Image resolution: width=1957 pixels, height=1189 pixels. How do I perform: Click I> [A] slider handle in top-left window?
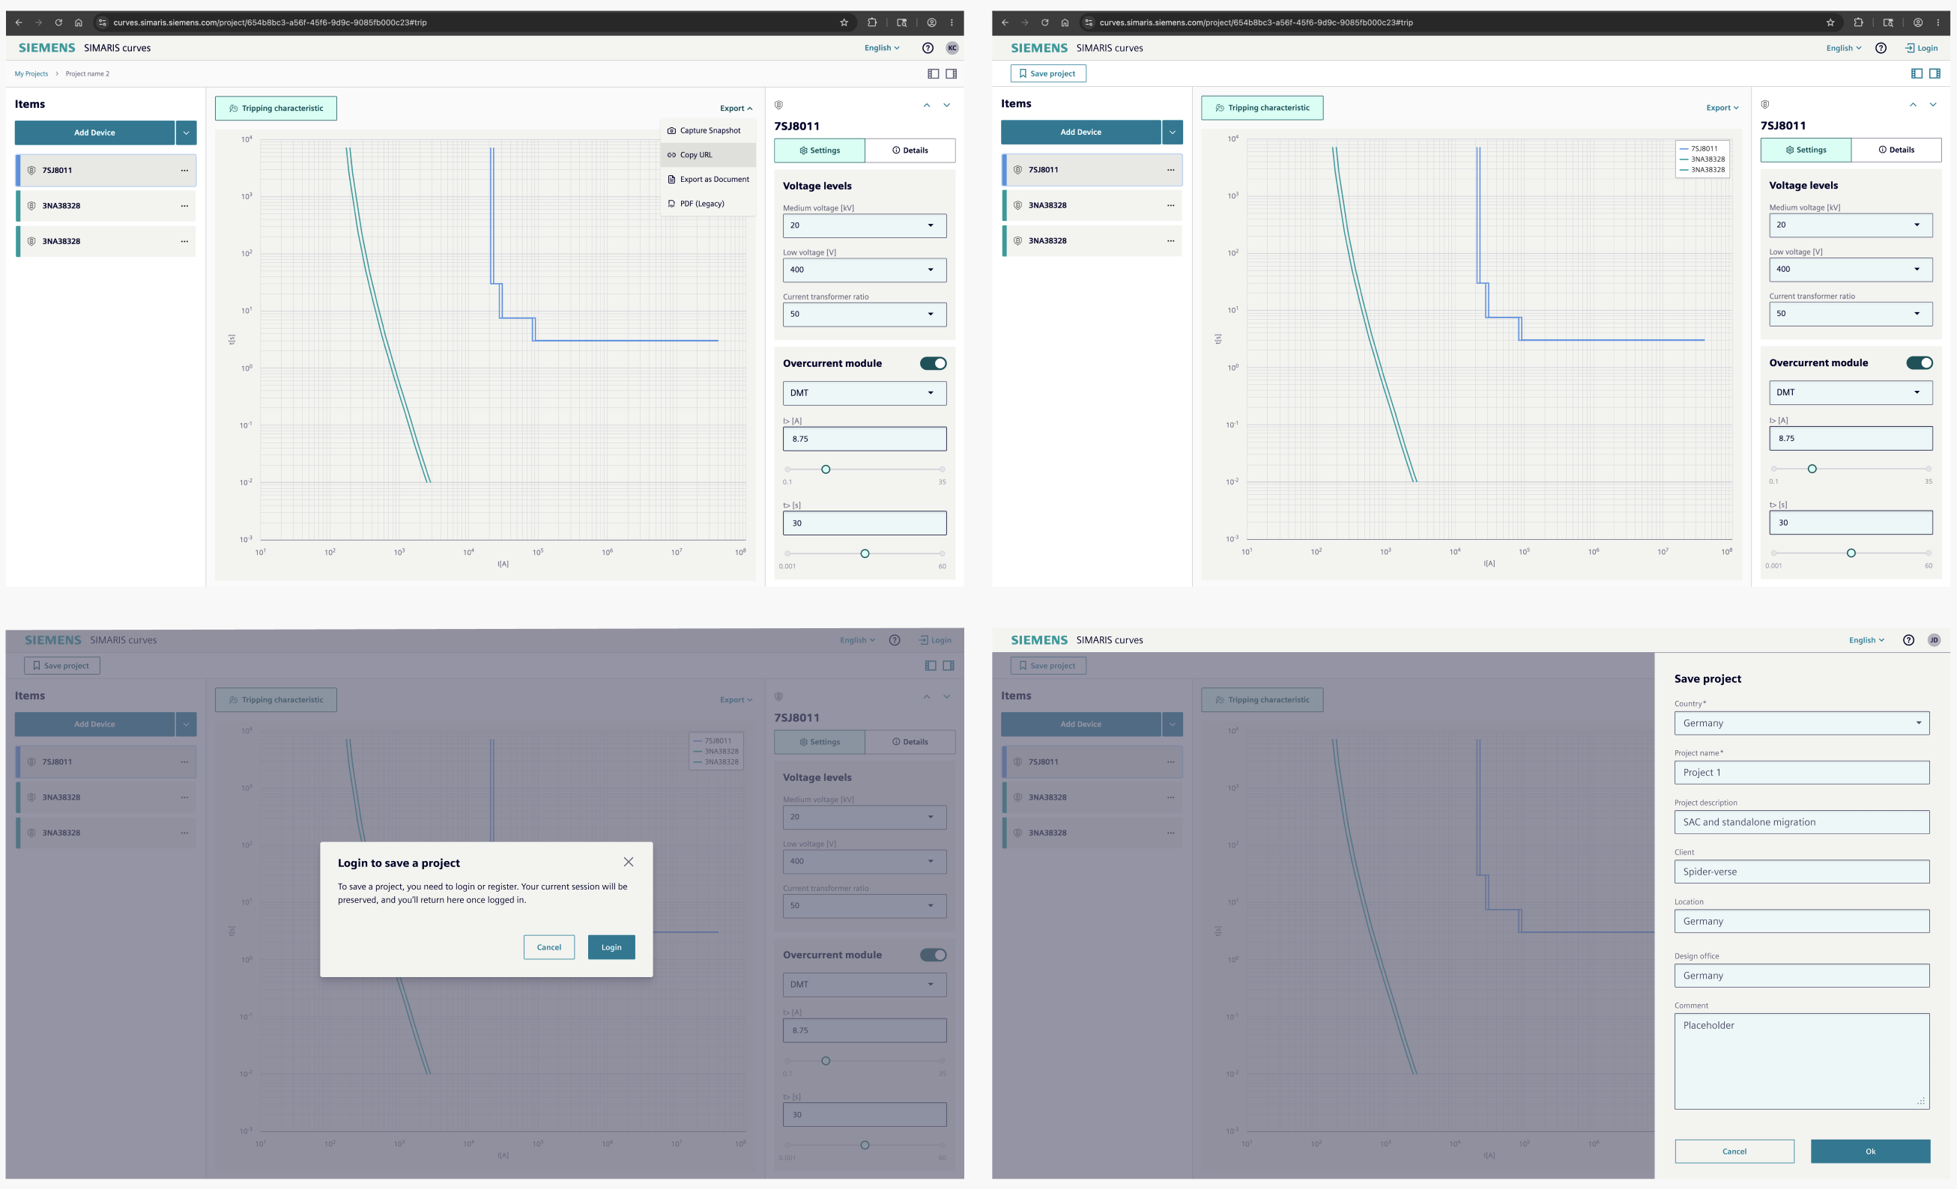825,469
